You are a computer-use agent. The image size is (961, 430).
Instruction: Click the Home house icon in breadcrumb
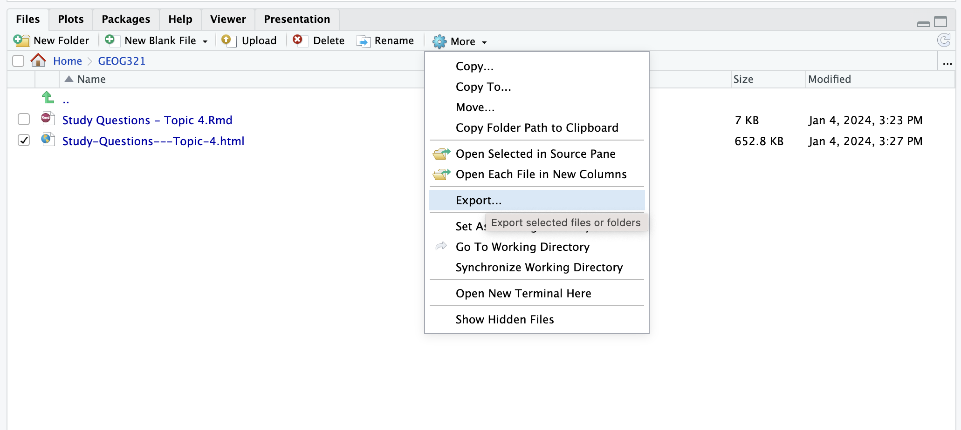pyautogui.click(x=38, y=60)
